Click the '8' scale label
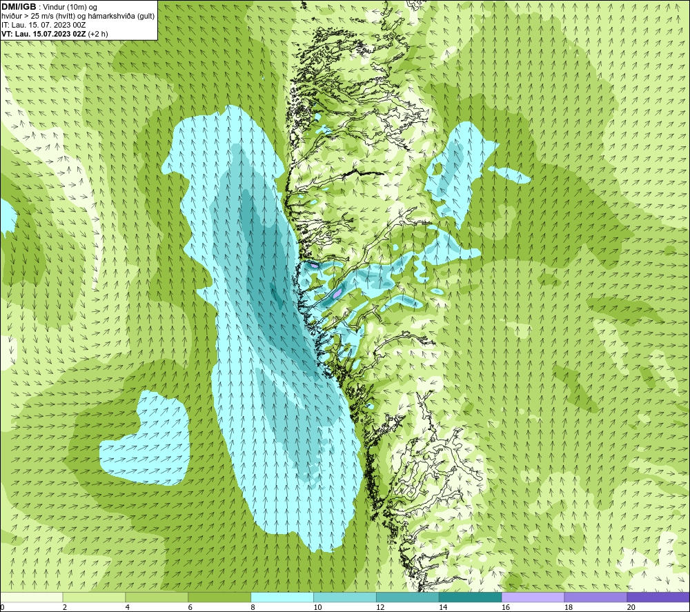 point(253,608)
